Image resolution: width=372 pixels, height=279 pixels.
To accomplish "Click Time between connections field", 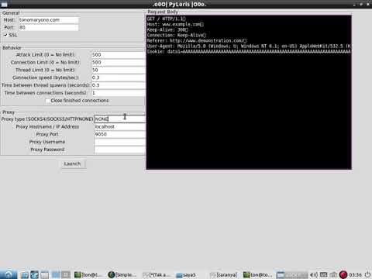I will click(x=119, y=93).
